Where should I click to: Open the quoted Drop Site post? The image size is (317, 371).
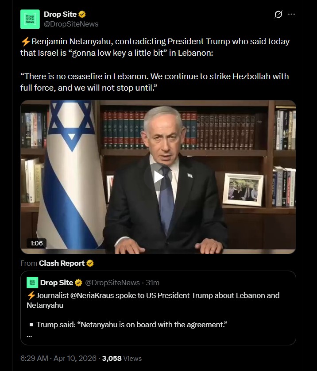pyautogui.click(x=158, y=308)
